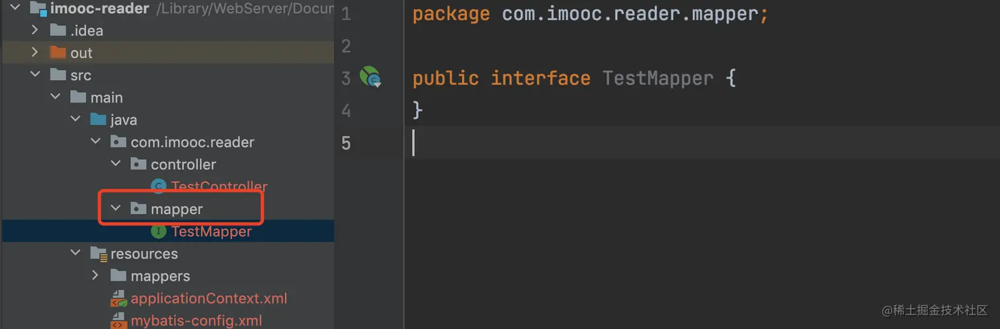
Task: Click the closing brace on line 4
Action: pos(417,110)
